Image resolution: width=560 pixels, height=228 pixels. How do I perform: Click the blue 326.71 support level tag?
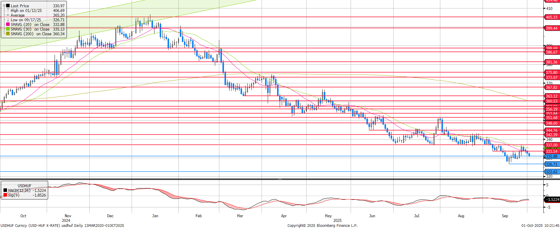[x=552, y=164]
